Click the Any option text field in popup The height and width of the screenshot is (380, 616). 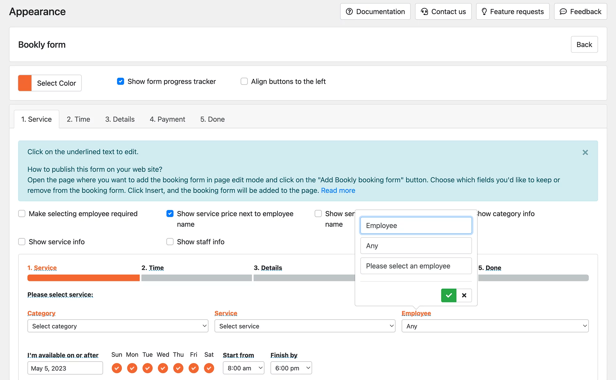(x=416, y=246)
